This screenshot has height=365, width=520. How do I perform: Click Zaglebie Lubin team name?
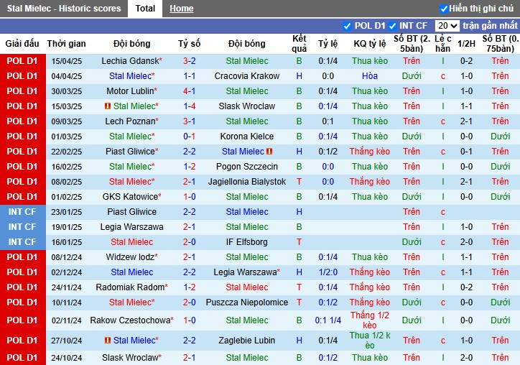[x=247, y=341]
